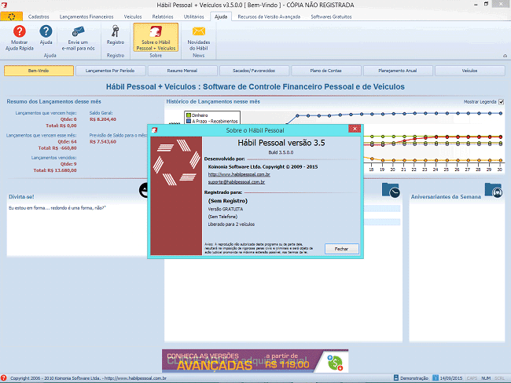Image resolution: width=511 pixels, height=383 pixels.
Task: Click the versões avançadas promo banner
Action: 256,361
